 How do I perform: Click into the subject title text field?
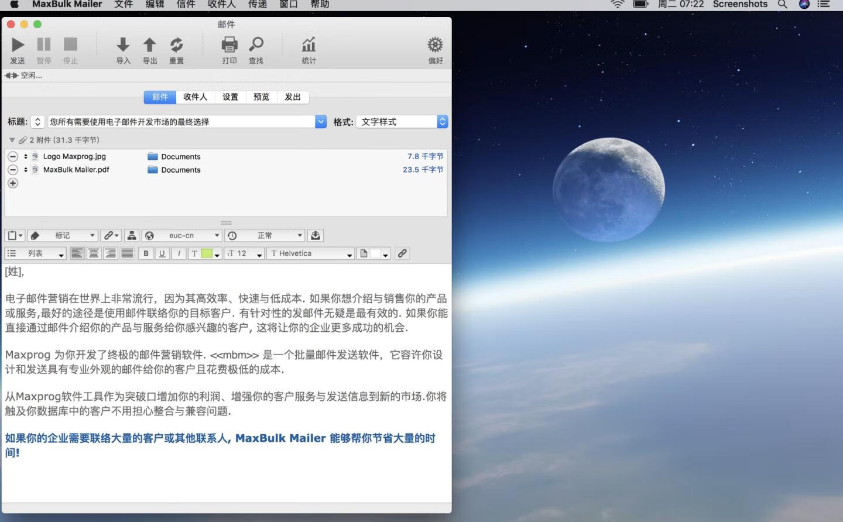181,122
